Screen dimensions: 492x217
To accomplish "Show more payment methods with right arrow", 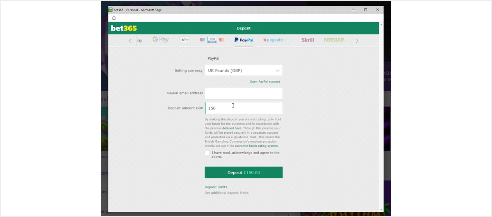I will pyautogui.click(x=357, y=41).
